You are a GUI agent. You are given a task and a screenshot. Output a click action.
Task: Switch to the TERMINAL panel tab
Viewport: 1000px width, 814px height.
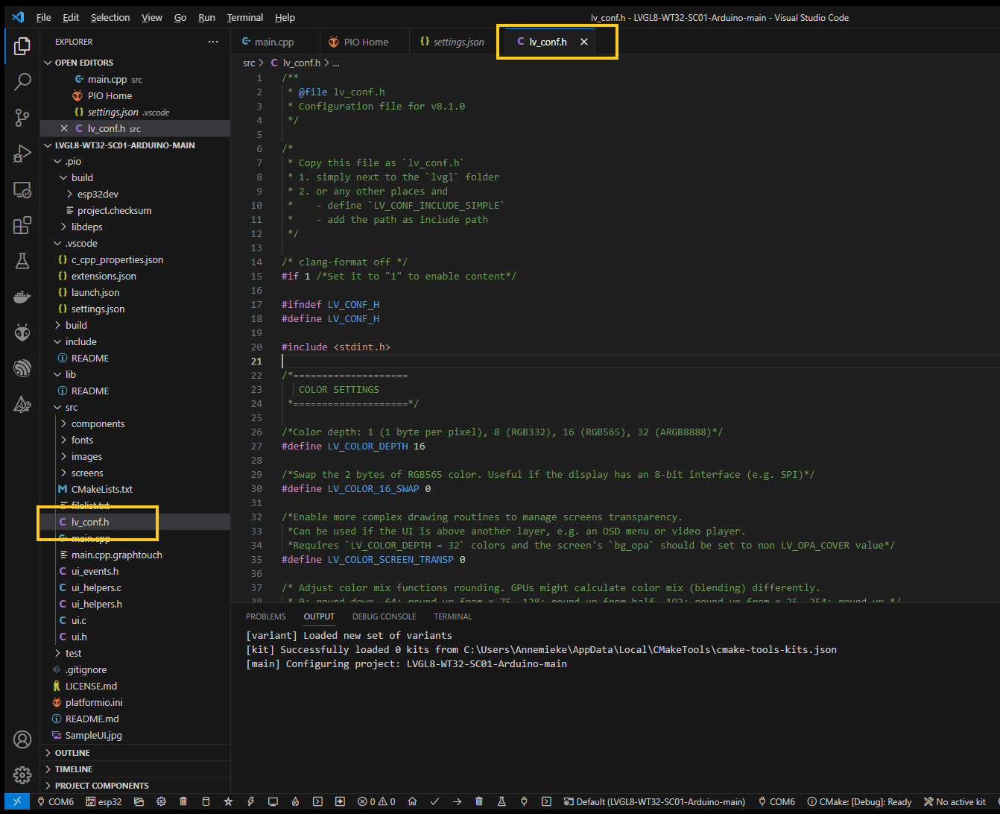pos(453,616)
